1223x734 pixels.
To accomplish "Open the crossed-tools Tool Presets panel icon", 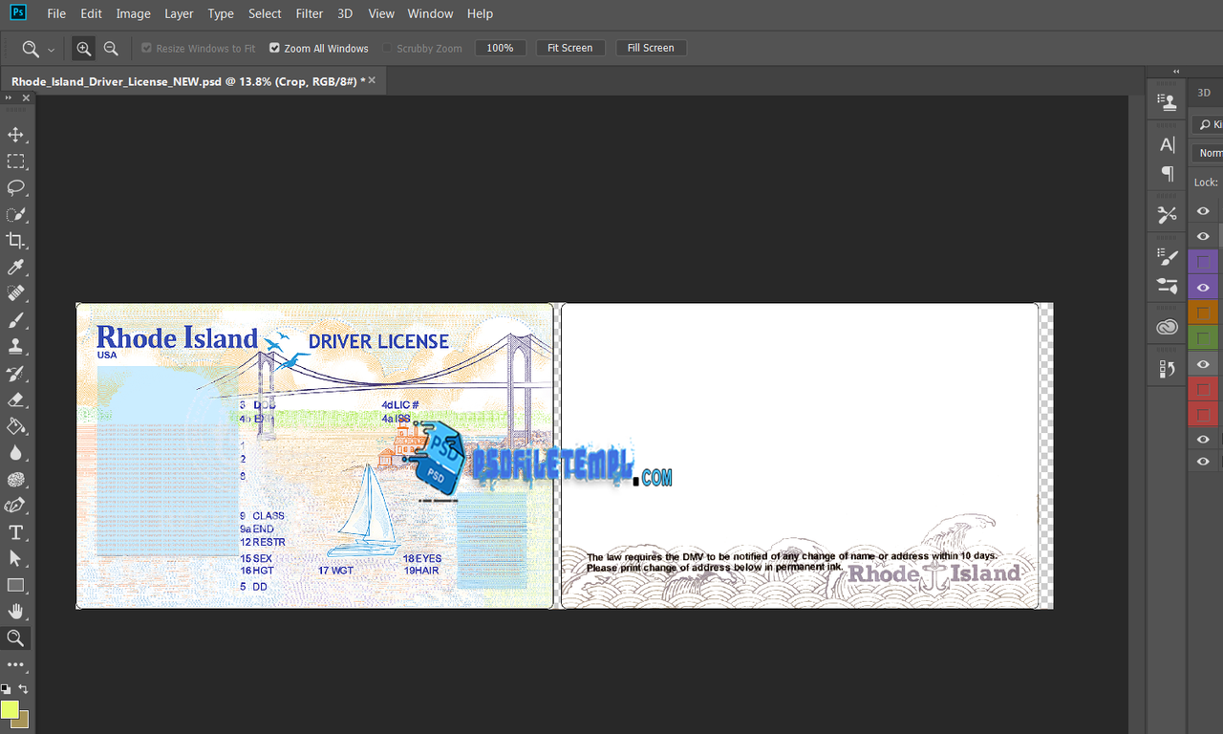I will 1167,215.
